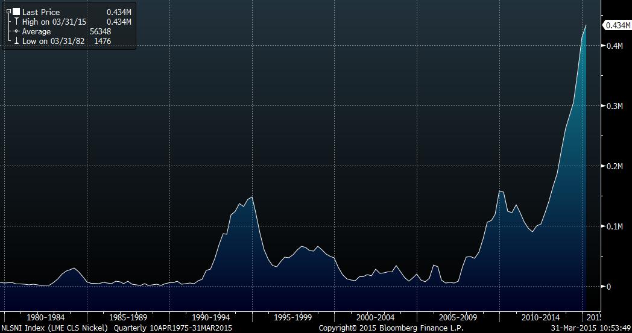Click the NLSNI Index (LME CLS Nickel) footer text
This screenshot has width=632, height=333.
55,328
